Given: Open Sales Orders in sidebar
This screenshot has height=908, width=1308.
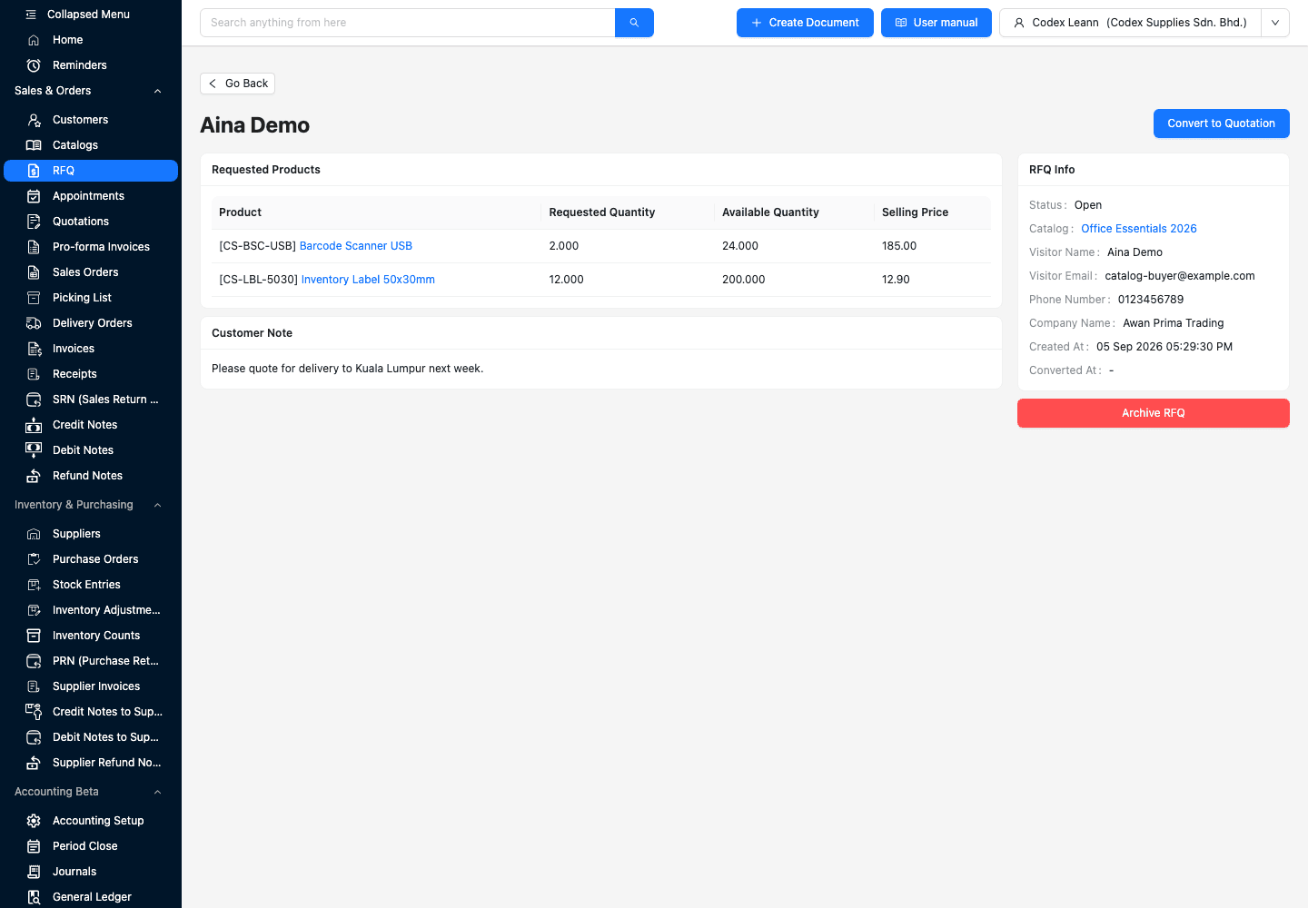Looking at the screenshot, I should pyautogui.click(x=91, y=272).
